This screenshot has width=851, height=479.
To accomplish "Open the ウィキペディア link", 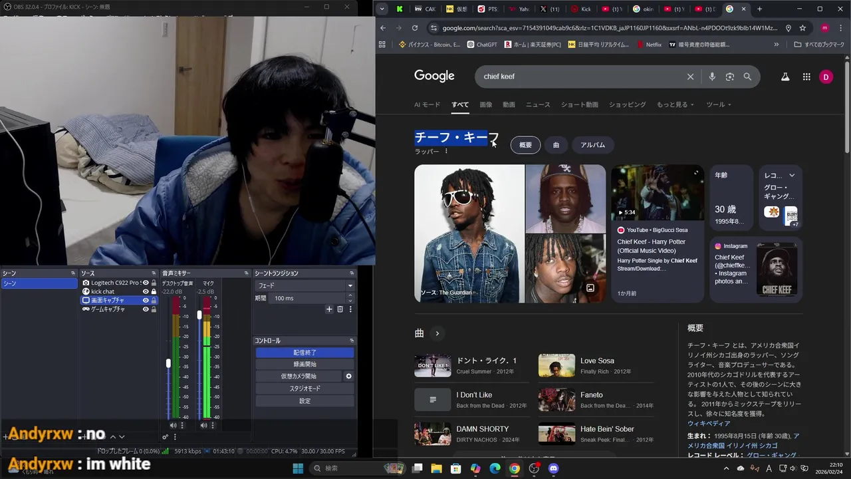I will [709, 423].
